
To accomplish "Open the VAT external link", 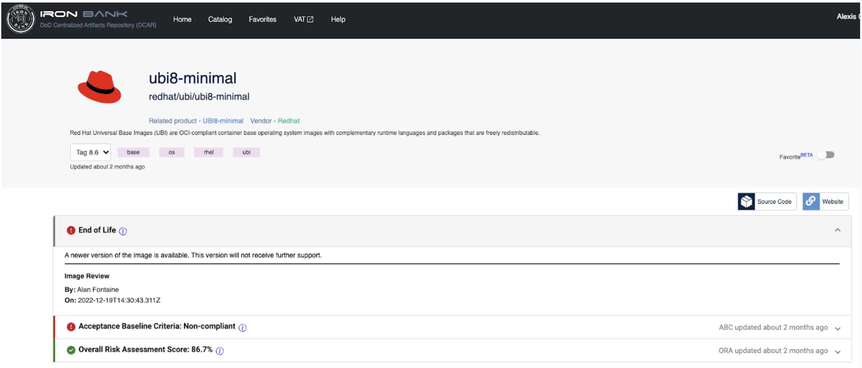I will (x=303, y=19).
